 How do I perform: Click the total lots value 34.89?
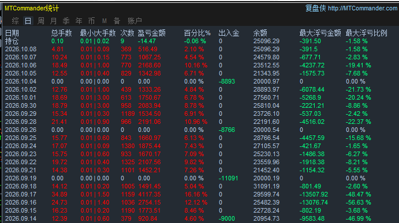coord(59,194)
